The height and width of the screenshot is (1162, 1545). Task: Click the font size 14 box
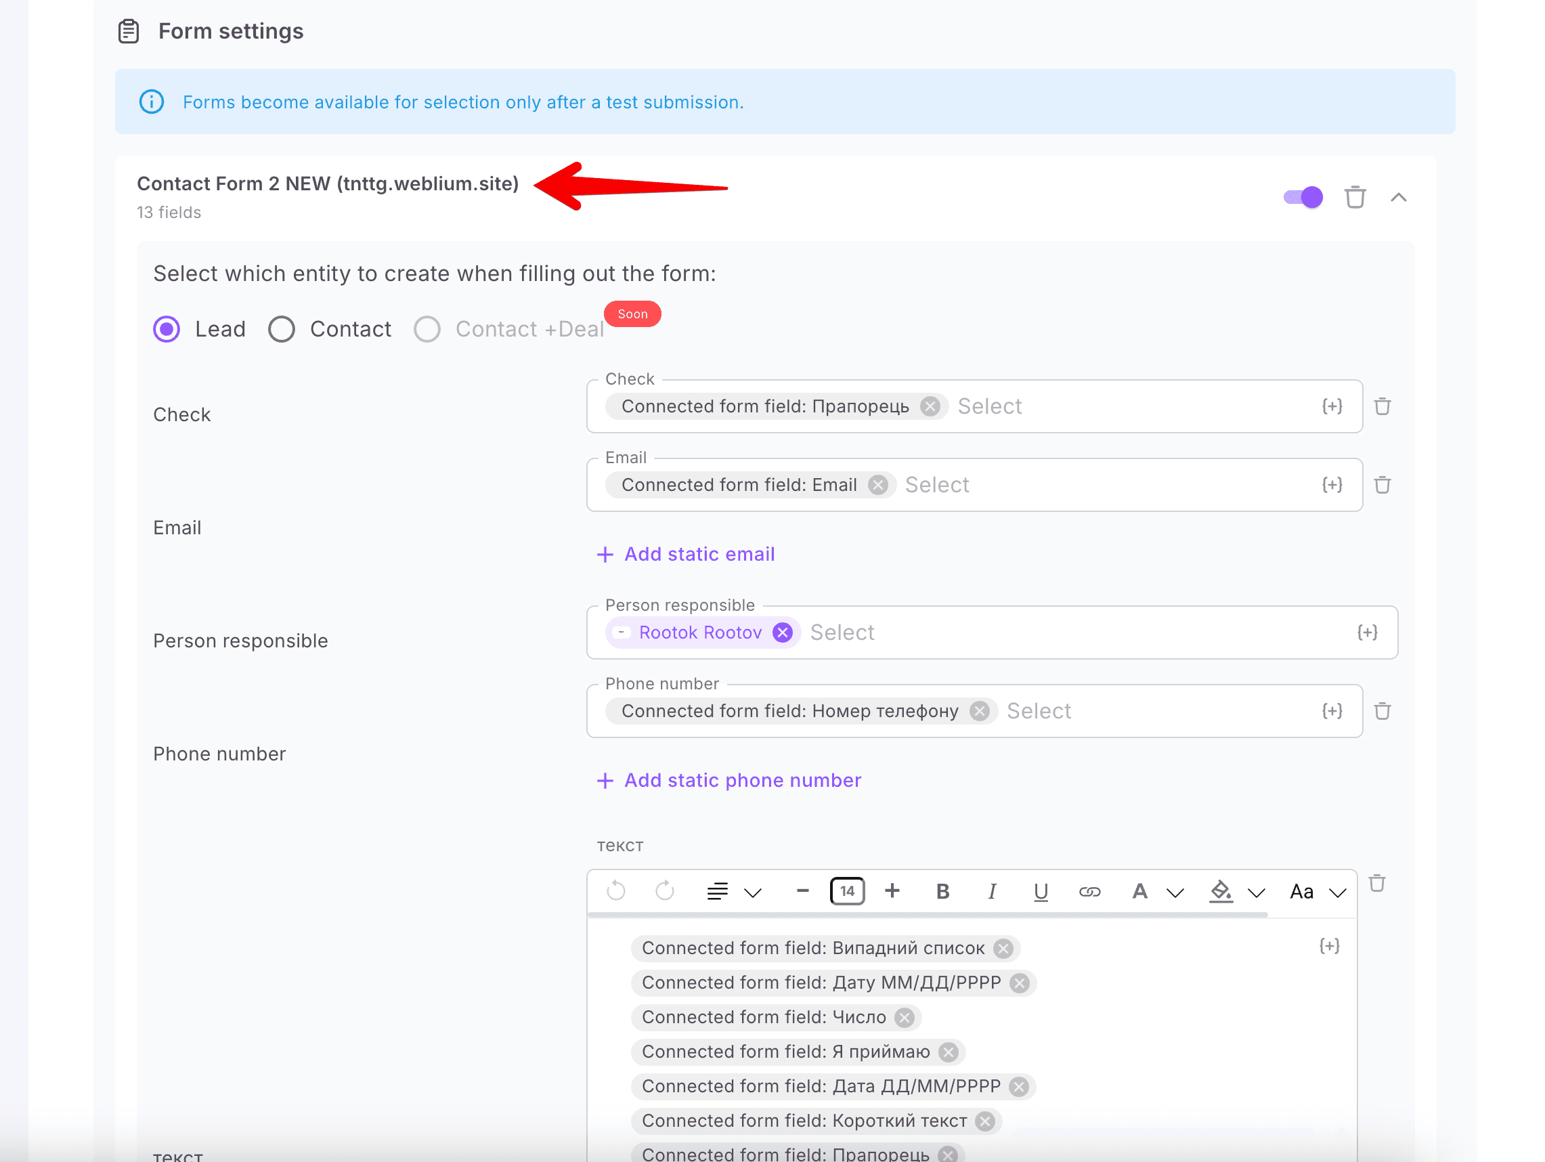[847, 891]
